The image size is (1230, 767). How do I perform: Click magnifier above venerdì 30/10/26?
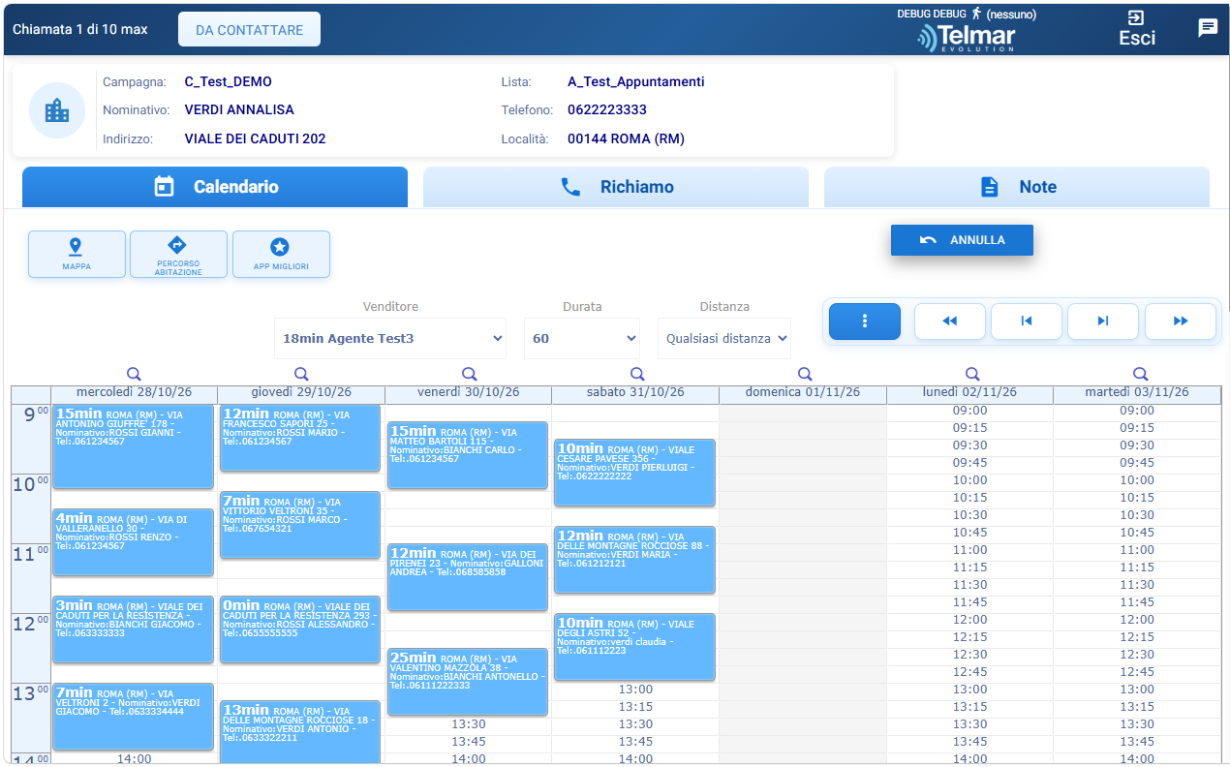coord(469,374)
